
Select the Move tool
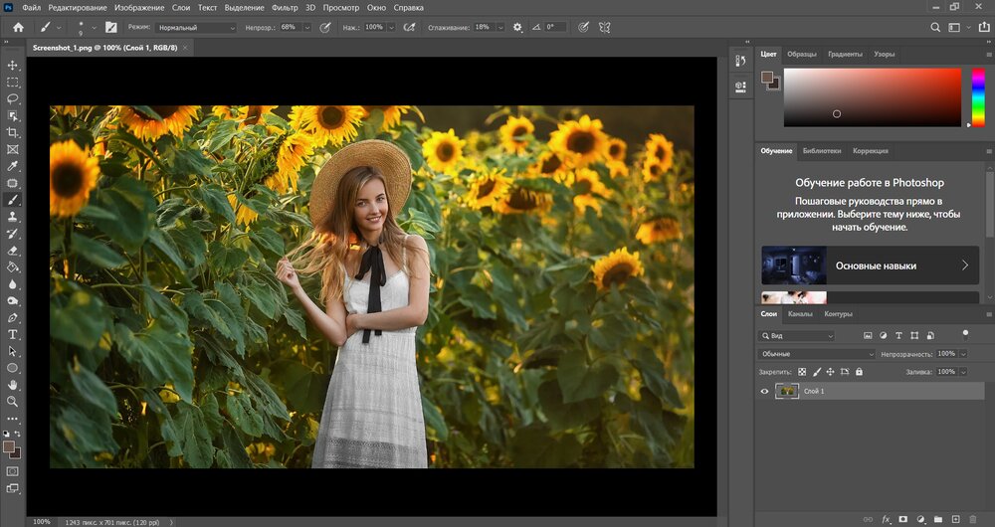tap(13, 65)
